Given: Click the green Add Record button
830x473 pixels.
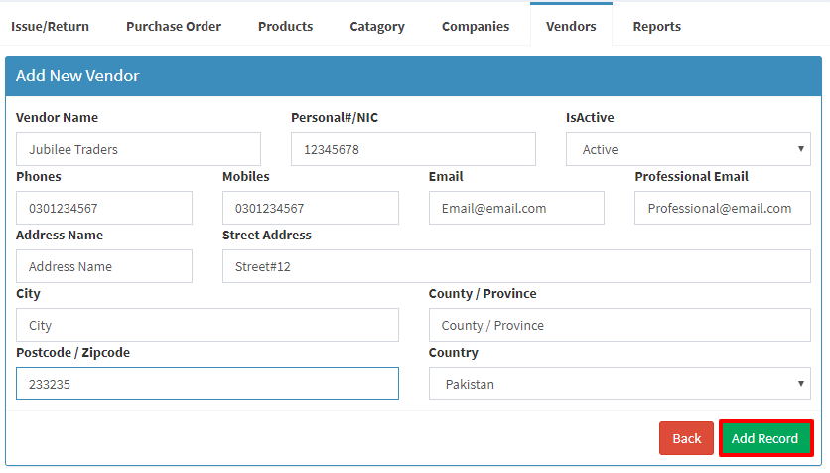Looking at the screenshot, I should tap(765, 438).
